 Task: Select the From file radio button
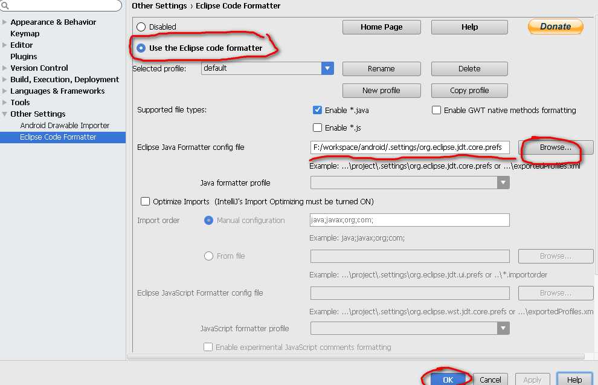208,256
